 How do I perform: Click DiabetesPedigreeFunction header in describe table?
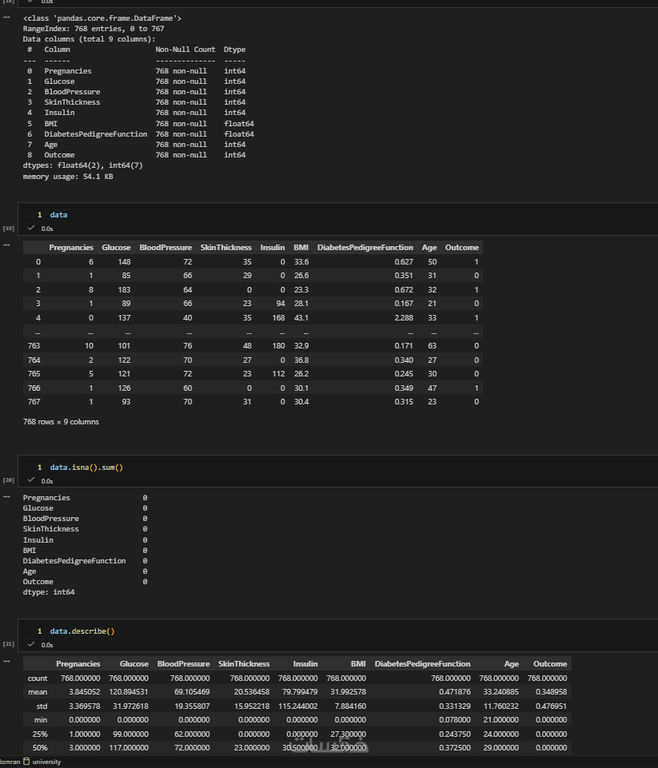coord(422,663)
